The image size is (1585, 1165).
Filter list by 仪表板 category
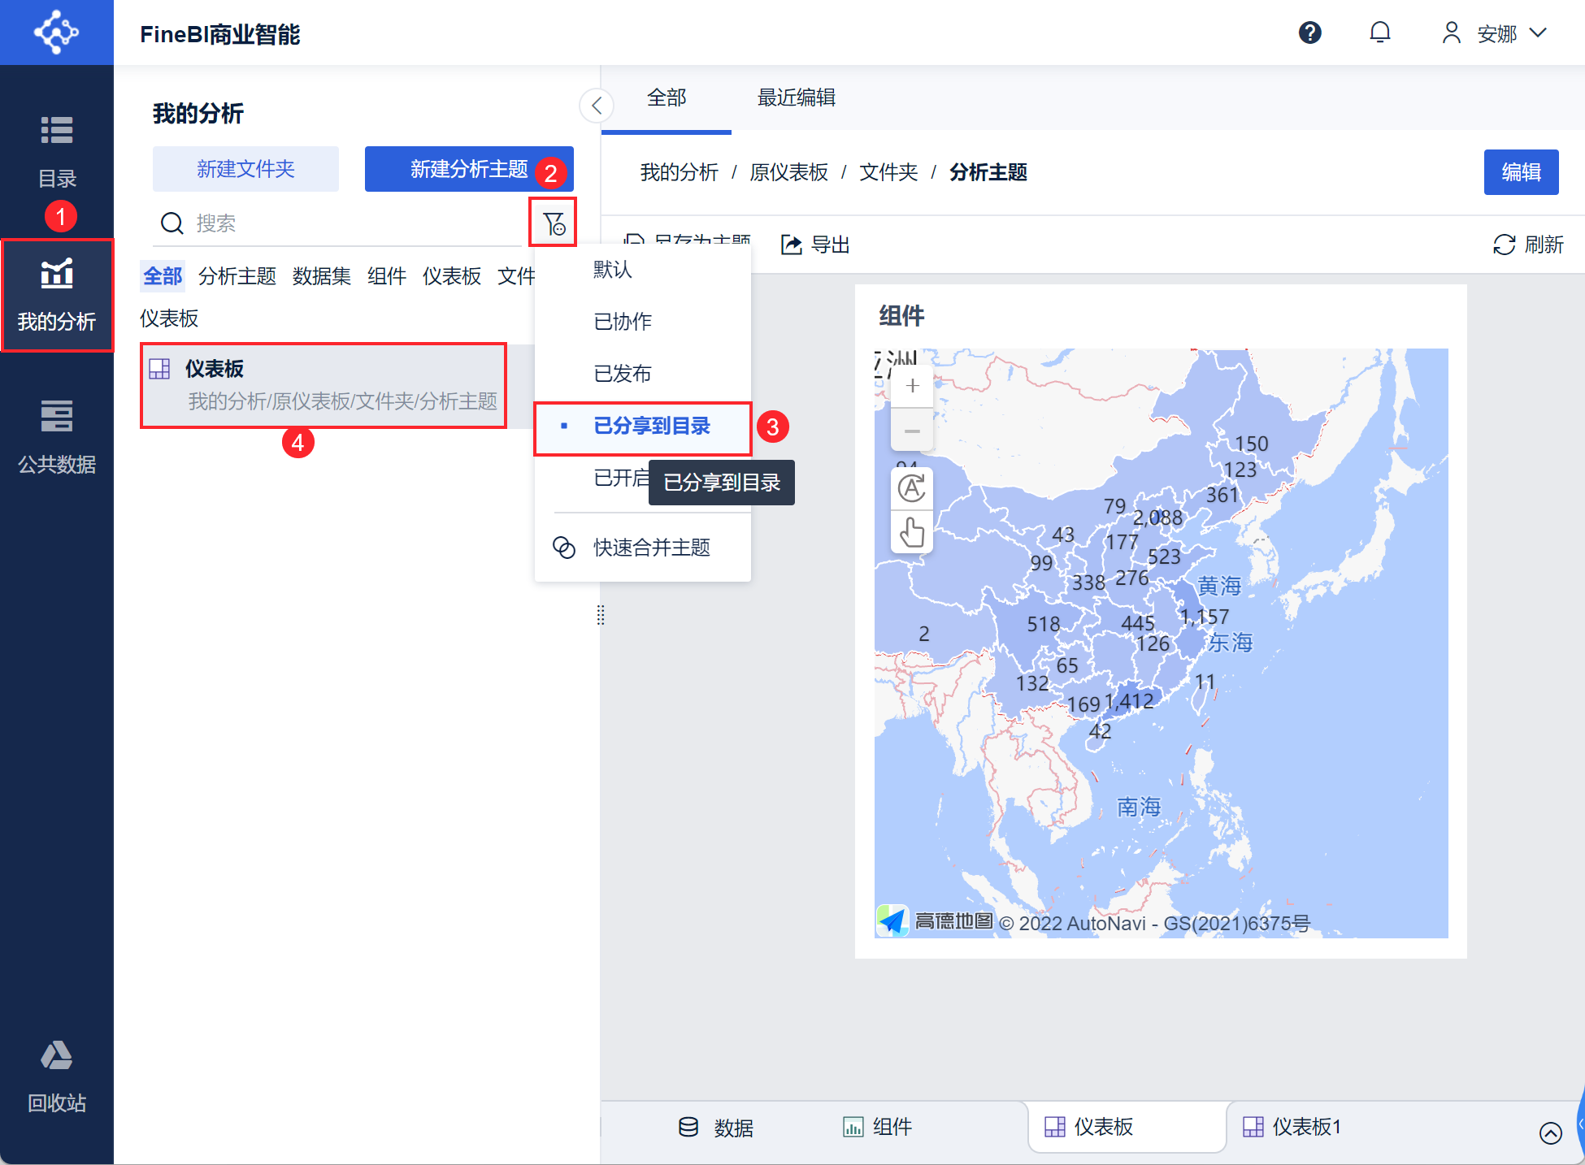(452, 276)
